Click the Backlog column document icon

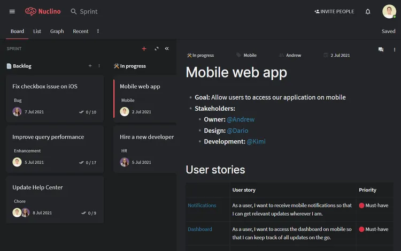9,66
